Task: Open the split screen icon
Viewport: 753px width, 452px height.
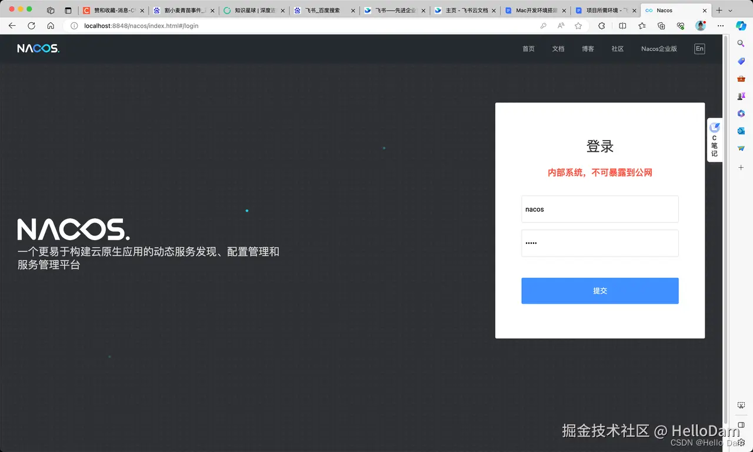Action: pyautogui.click(x=622, y=26)
